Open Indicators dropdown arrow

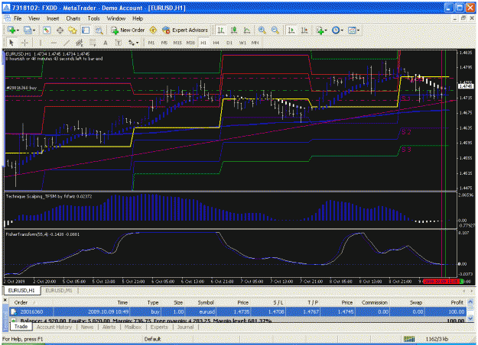point(326,30)
